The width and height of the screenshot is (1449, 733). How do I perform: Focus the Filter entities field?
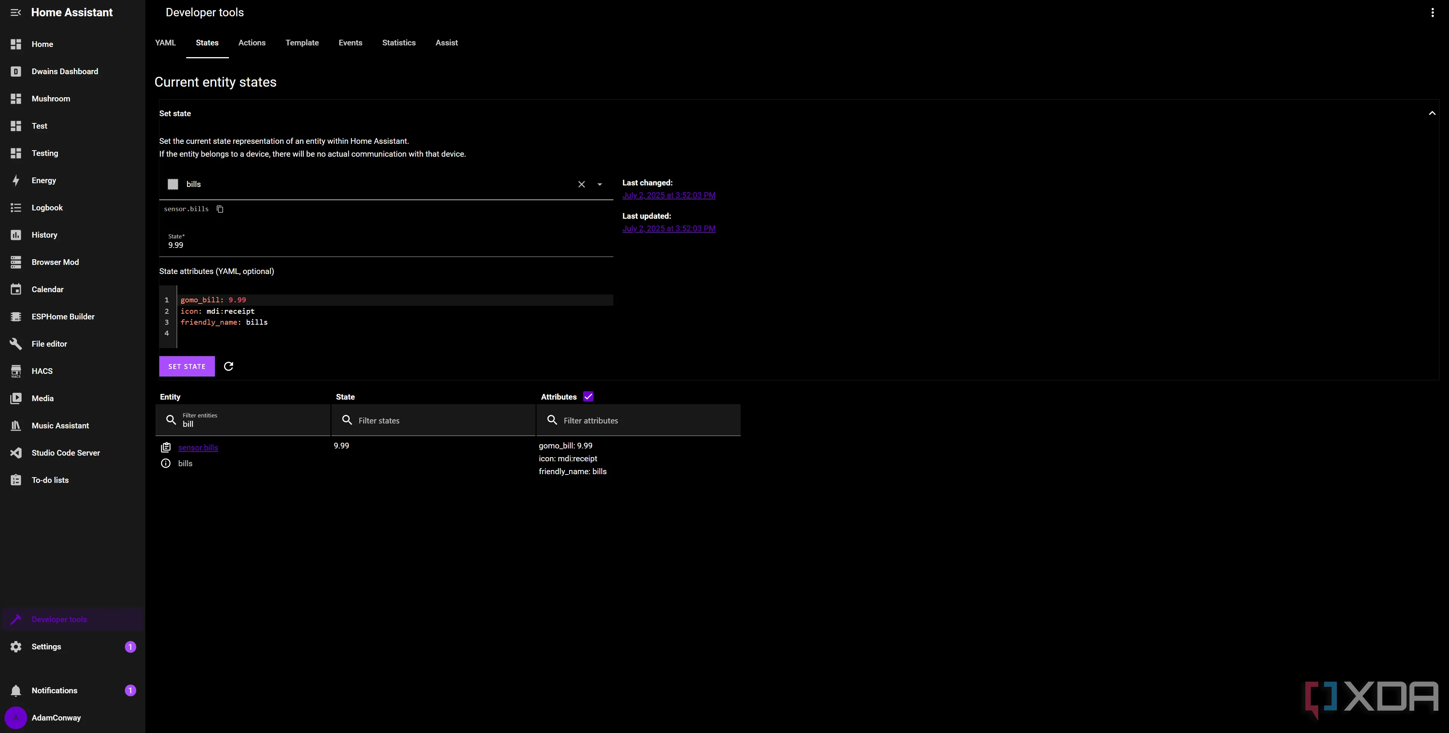click(243, 420)
